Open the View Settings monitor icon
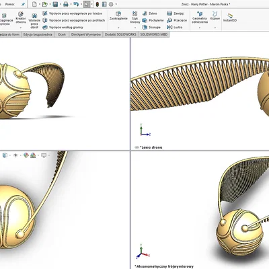Screen dimensions: 269x269 click(44, 155)
